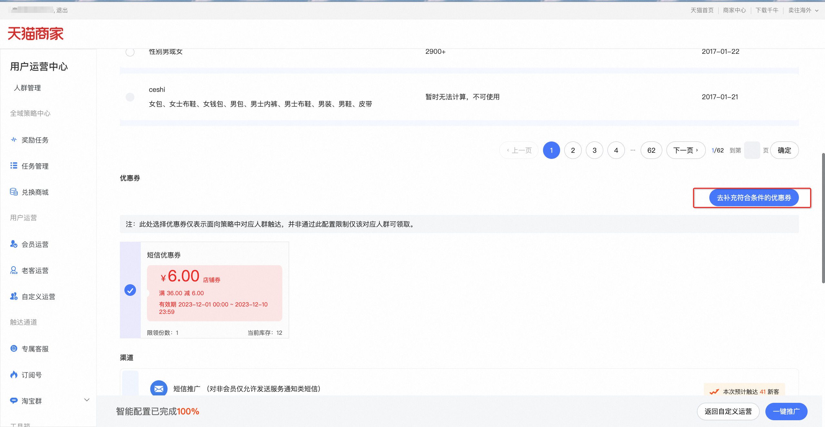Click the ceshi audience name
Image resolution: width=825 pixels, height=427 pixels.
point(157,89)
